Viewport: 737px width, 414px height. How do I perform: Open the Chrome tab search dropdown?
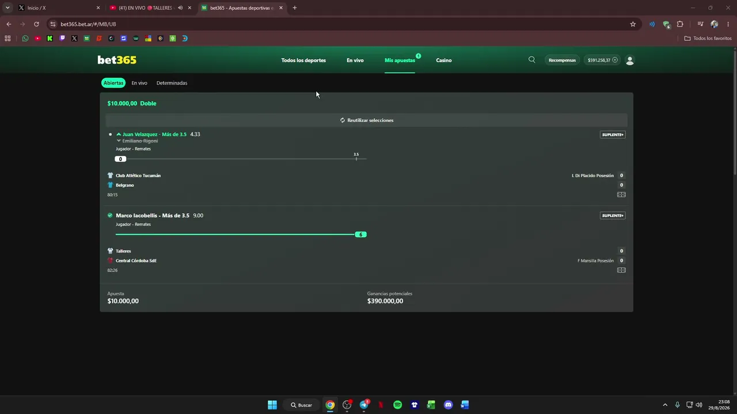7,8
